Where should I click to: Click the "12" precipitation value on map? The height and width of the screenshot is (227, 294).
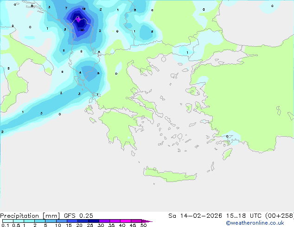[83, 9]
